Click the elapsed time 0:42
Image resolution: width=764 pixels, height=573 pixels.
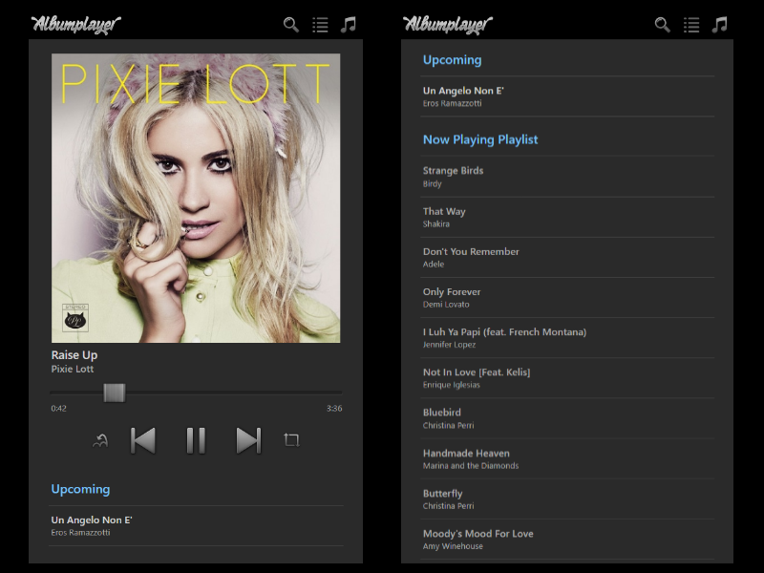coord(58,409)
